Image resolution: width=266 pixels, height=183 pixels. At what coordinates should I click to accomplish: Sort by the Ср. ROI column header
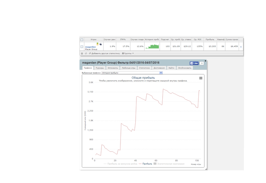tap(198, 39)
